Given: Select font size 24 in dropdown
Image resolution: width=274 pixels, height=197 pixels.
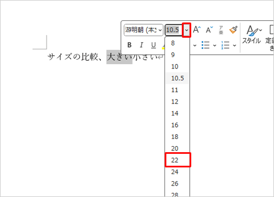Looking at the screenshot, I should point(177,172).
